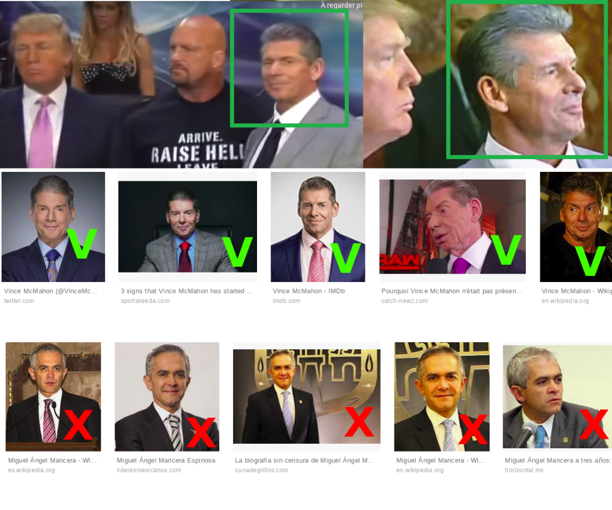Visit the imdb.com source link
The image size is (612, 510).
pyautogui.click(x=287, y=301)
